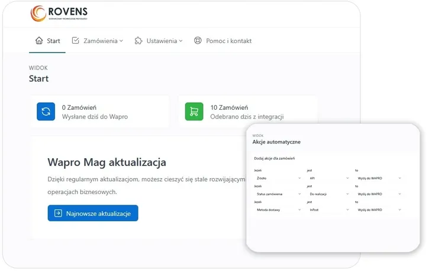Select the '0 Zamówień' text
432x272 pixels.
coord(79,107)
